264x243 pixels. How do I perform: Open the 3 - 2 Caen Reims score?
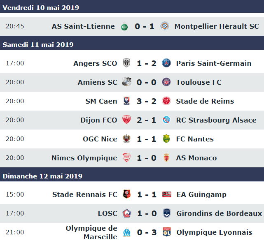pos(147,101)
